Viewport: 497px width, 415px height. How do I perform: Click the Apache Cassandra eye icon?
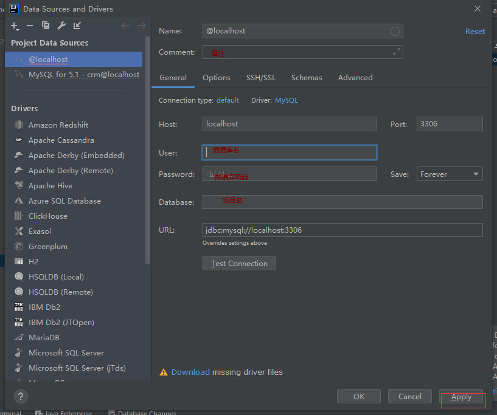pos(19,140)
